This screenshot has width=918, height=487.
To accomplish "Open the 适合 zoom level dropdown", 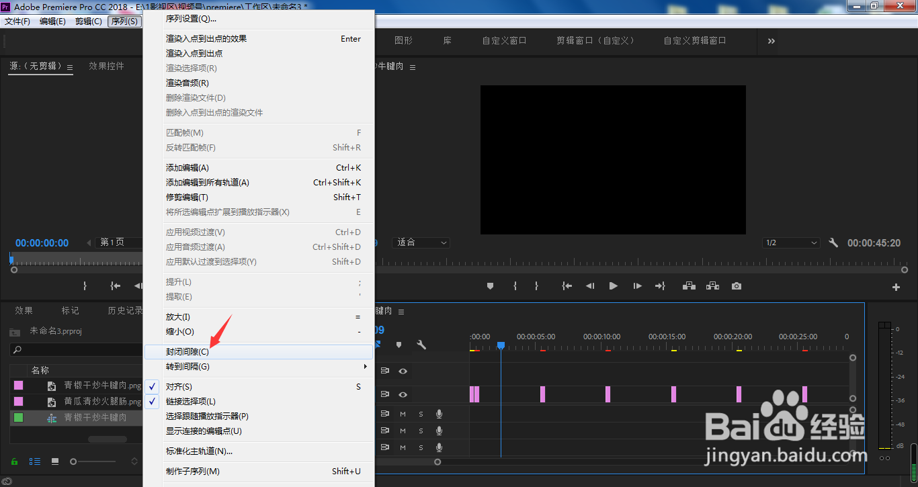I will 422,242.
